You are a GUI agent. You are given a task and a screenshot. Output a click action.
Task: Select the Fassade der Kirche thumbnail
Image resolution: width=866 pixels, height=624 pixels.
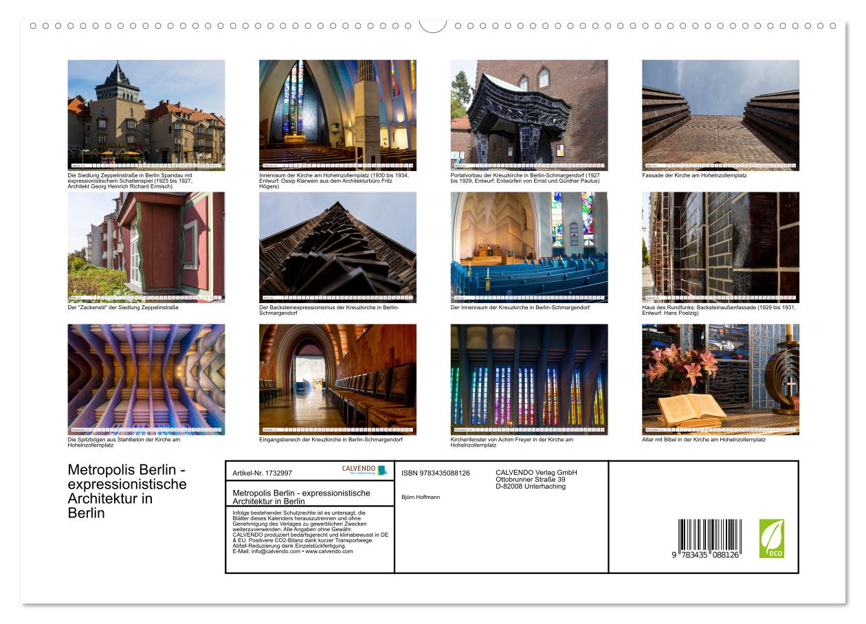[720, 115]
